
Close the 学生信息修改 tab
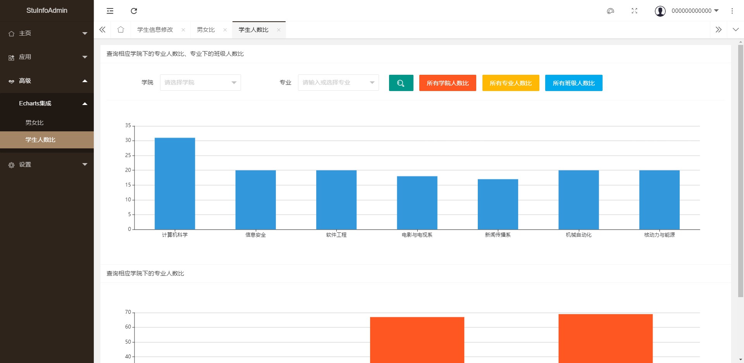[x=183, y=30]
